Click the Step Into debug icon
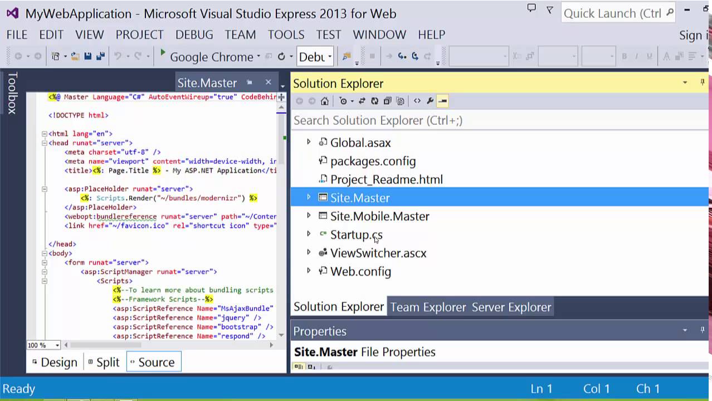Screen dimensions: 712x401 pyautogui.click(x=402, y=56)
